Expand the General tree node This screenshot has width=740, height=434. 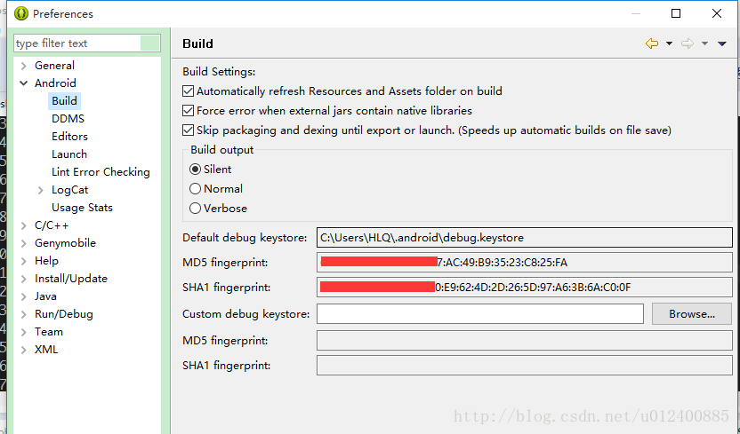pos(24,66)
